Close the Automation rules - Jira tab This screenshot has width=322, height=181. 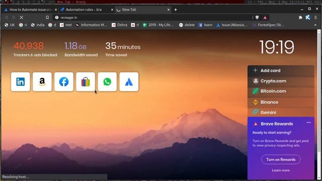point(112,10)
